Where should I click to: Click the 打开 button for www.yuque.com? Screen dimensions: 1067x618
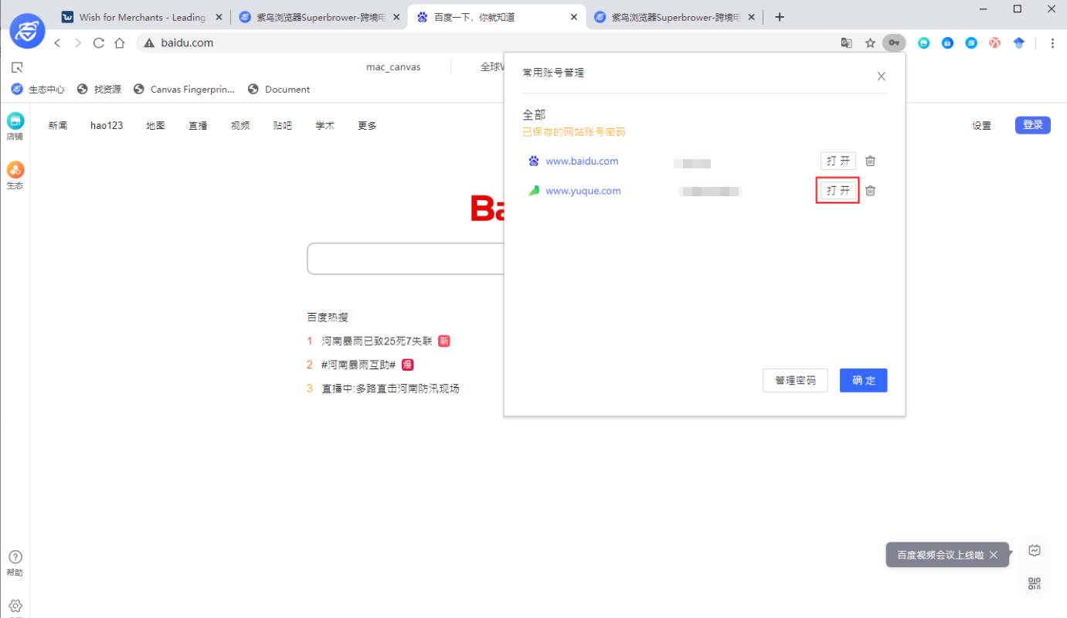pos(838,190)
